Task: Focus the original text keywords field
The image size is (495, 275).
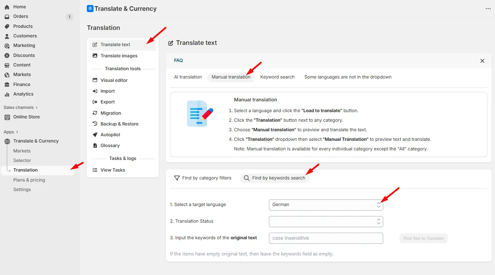Action: click(x=326, y=238)
